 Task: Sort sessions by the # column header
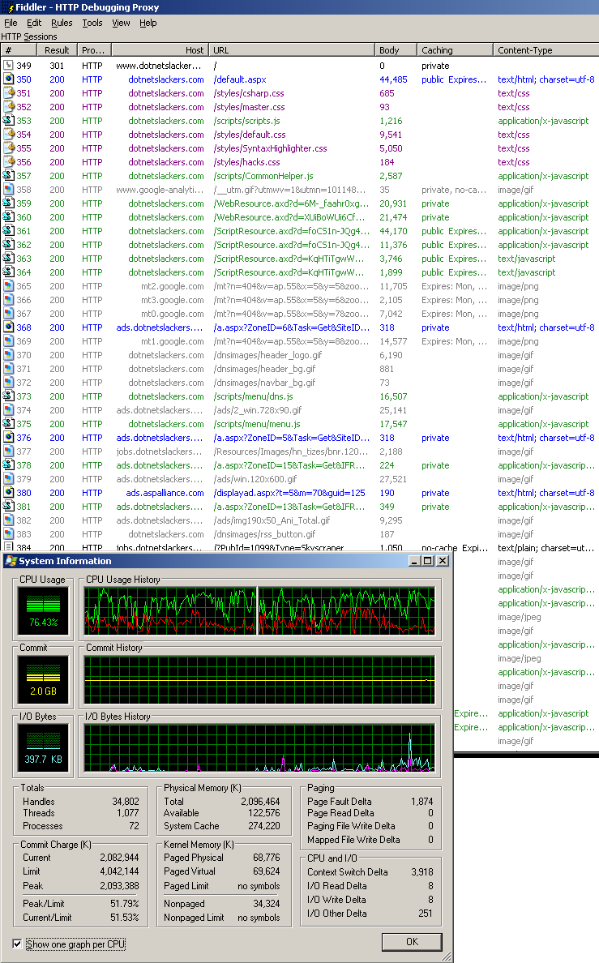pos(19,49)
